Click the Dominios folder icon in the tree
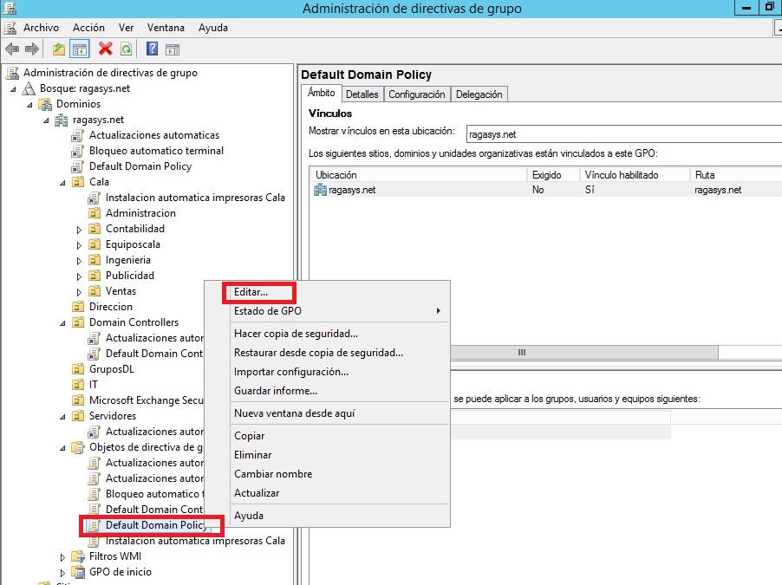Screen dimensions: 782x585 [x=46, y=104]
